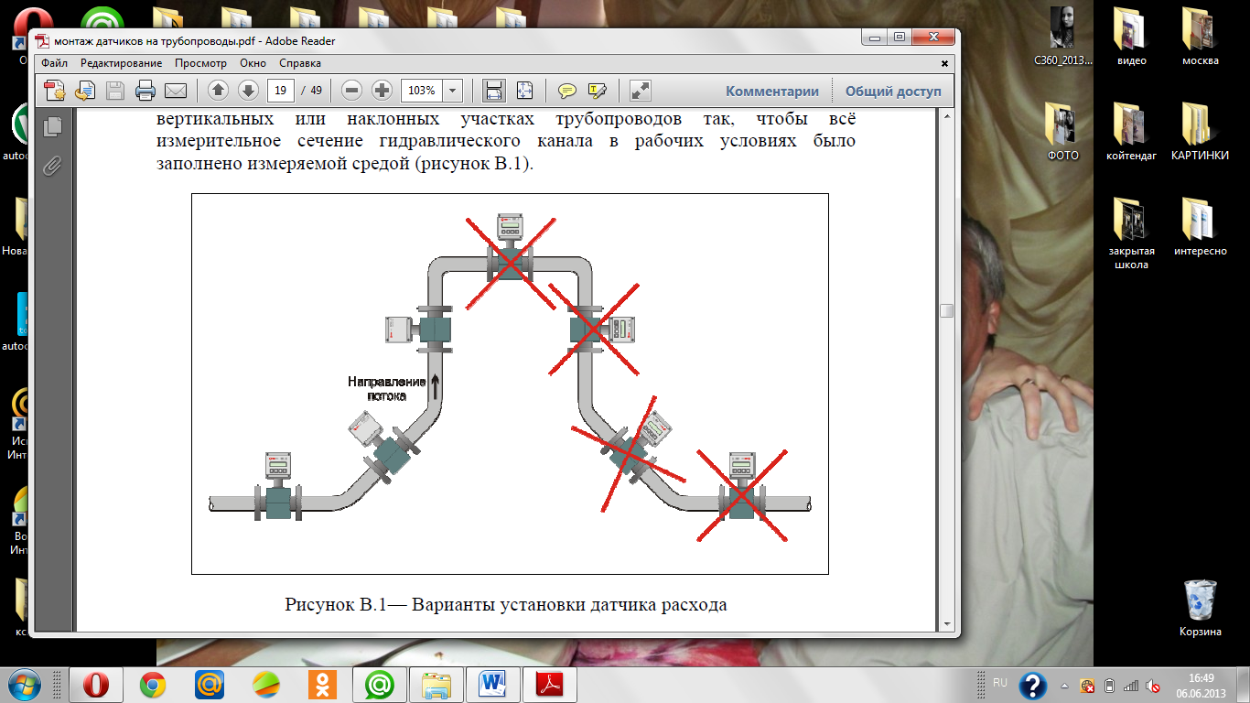Viewport: 1250px width, 703px height.
Task: Click the muted volume tray icon
Action: click(x=1153, y=685)
